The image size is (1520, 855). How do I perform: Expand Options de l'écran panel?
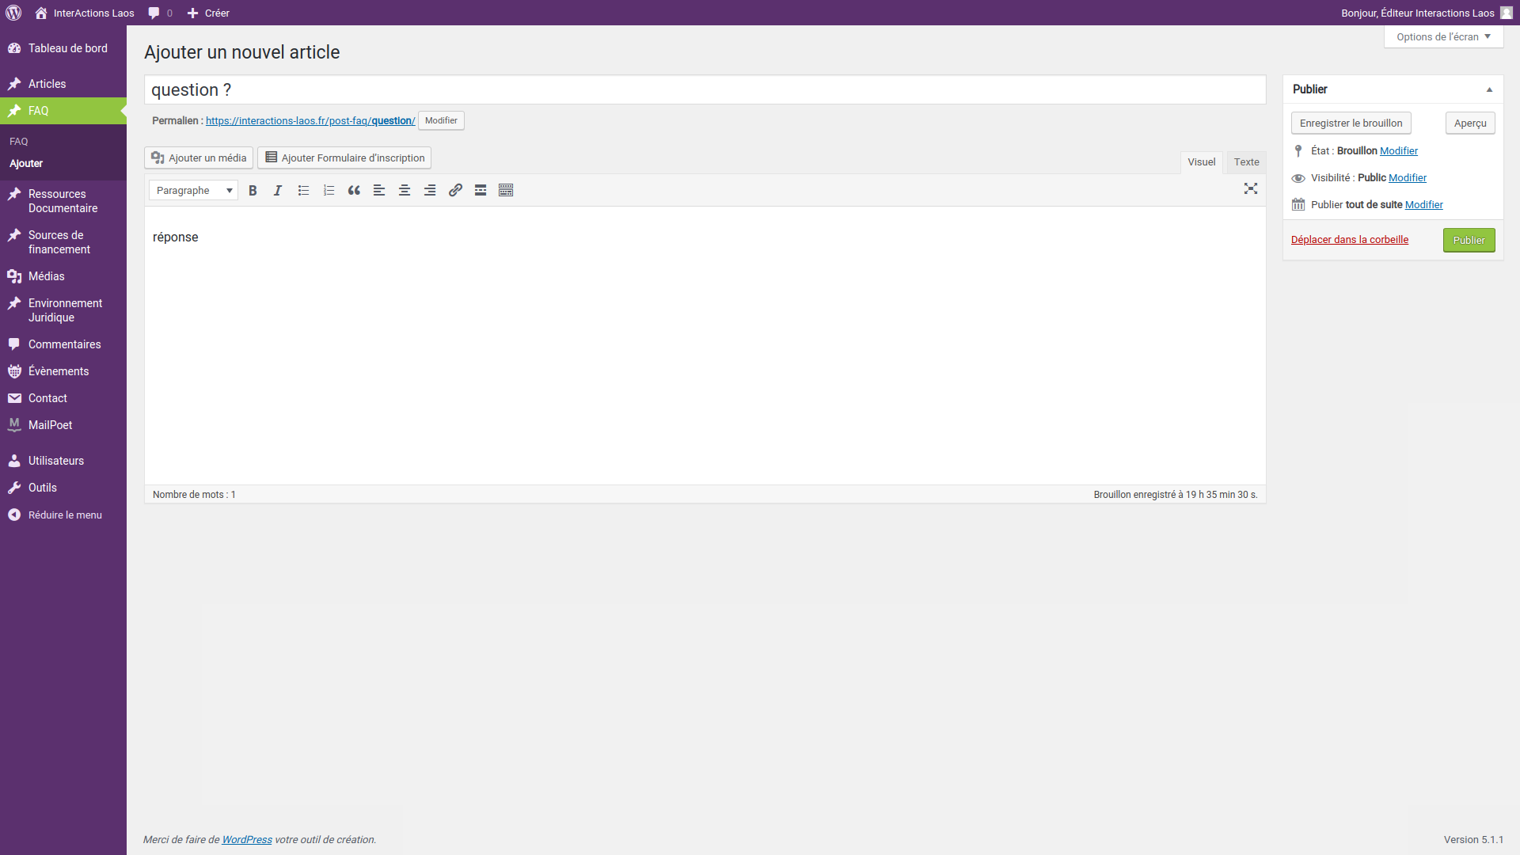click(x=1443, y=37)
